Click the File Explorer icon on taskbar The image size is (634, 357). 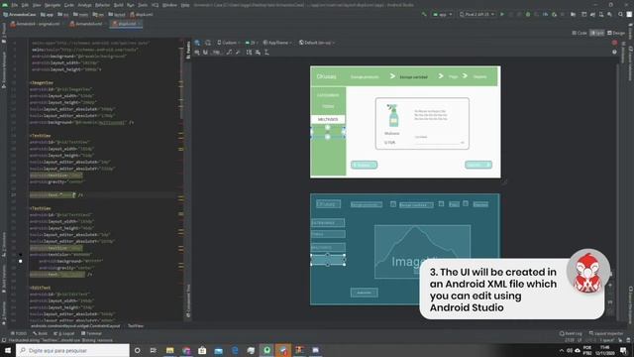[169, 350]
